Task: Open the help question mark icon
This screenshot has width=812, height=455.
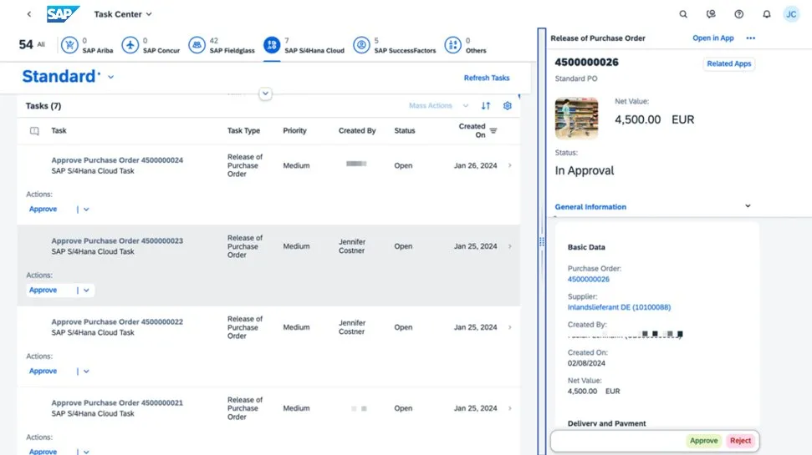Action: tap(738, 14)
